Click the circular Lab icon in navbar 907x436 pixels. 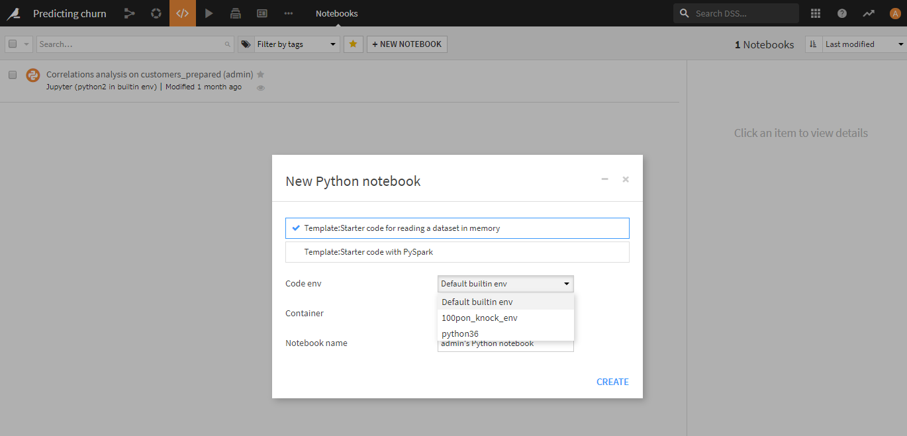(x=156, y=13)
